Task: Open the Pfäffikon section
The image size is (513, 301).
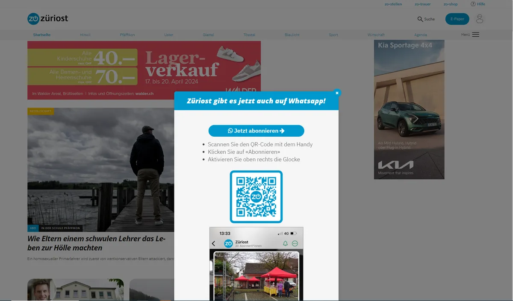Action: tap(127, 35)
